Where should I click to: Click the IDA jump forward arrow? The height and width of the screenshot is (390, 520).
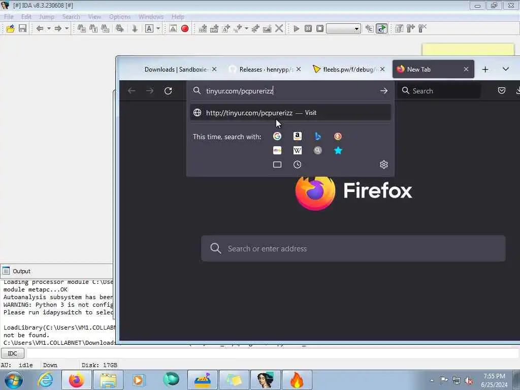tap(58, 28)
